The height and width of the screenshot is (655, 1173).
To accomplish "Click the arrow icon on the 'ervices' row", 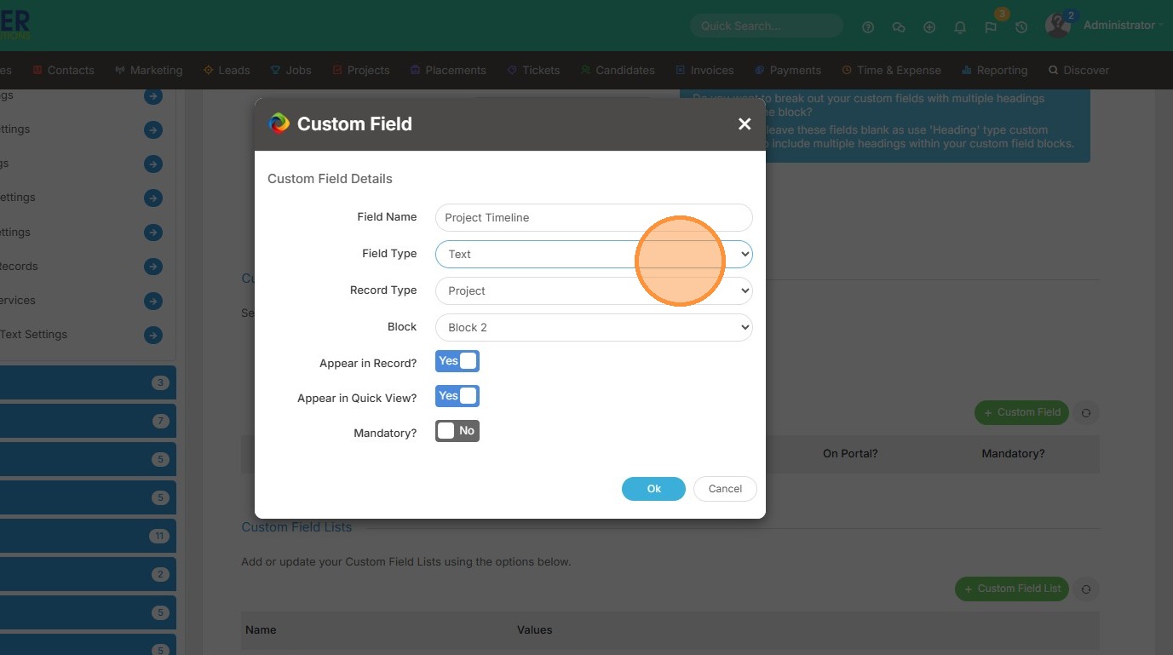I will click(x=153, y=301).
